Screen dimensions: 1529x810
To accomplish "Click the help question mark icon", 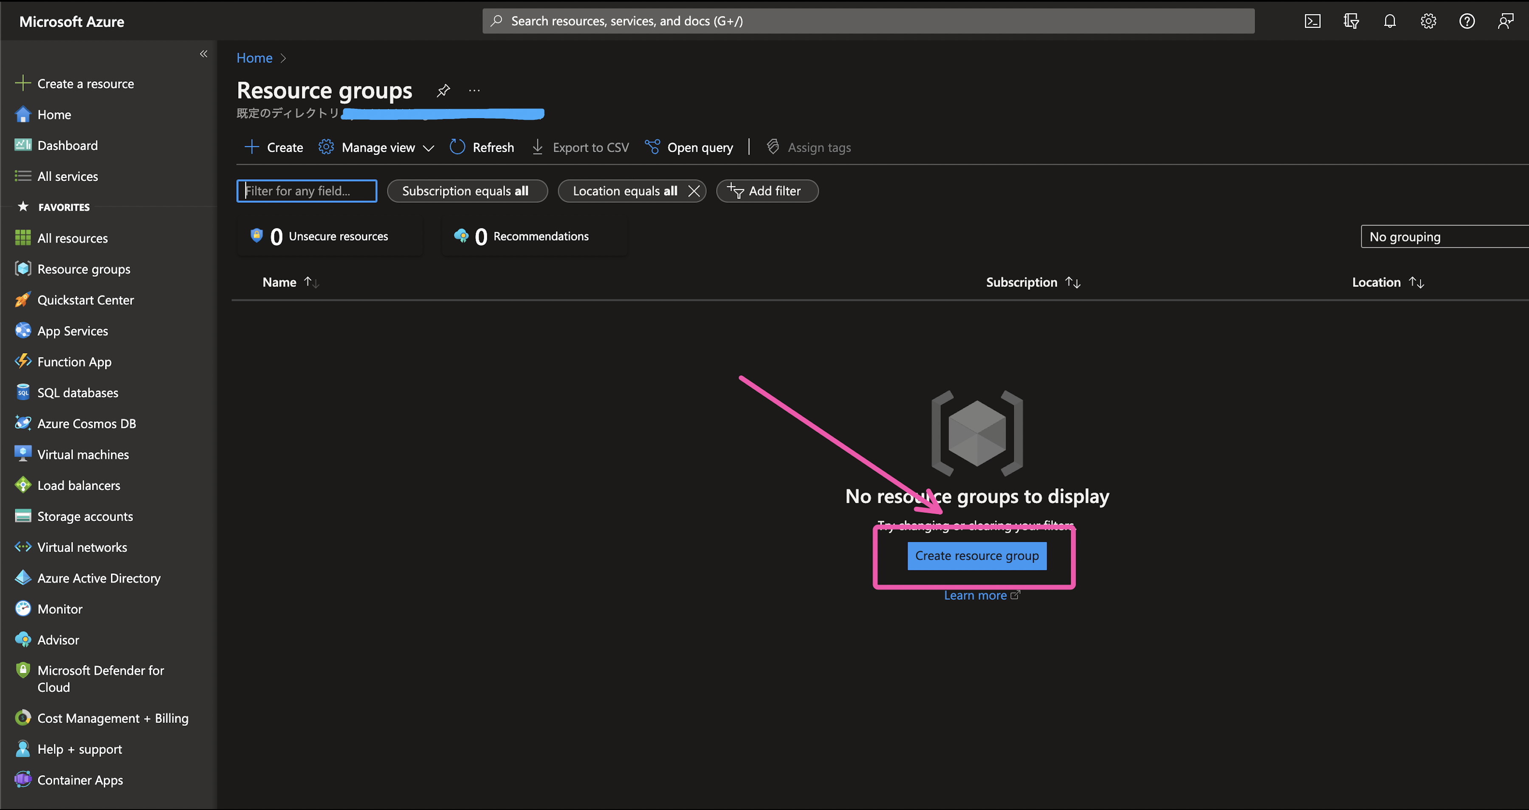I will pos(1467,21).
